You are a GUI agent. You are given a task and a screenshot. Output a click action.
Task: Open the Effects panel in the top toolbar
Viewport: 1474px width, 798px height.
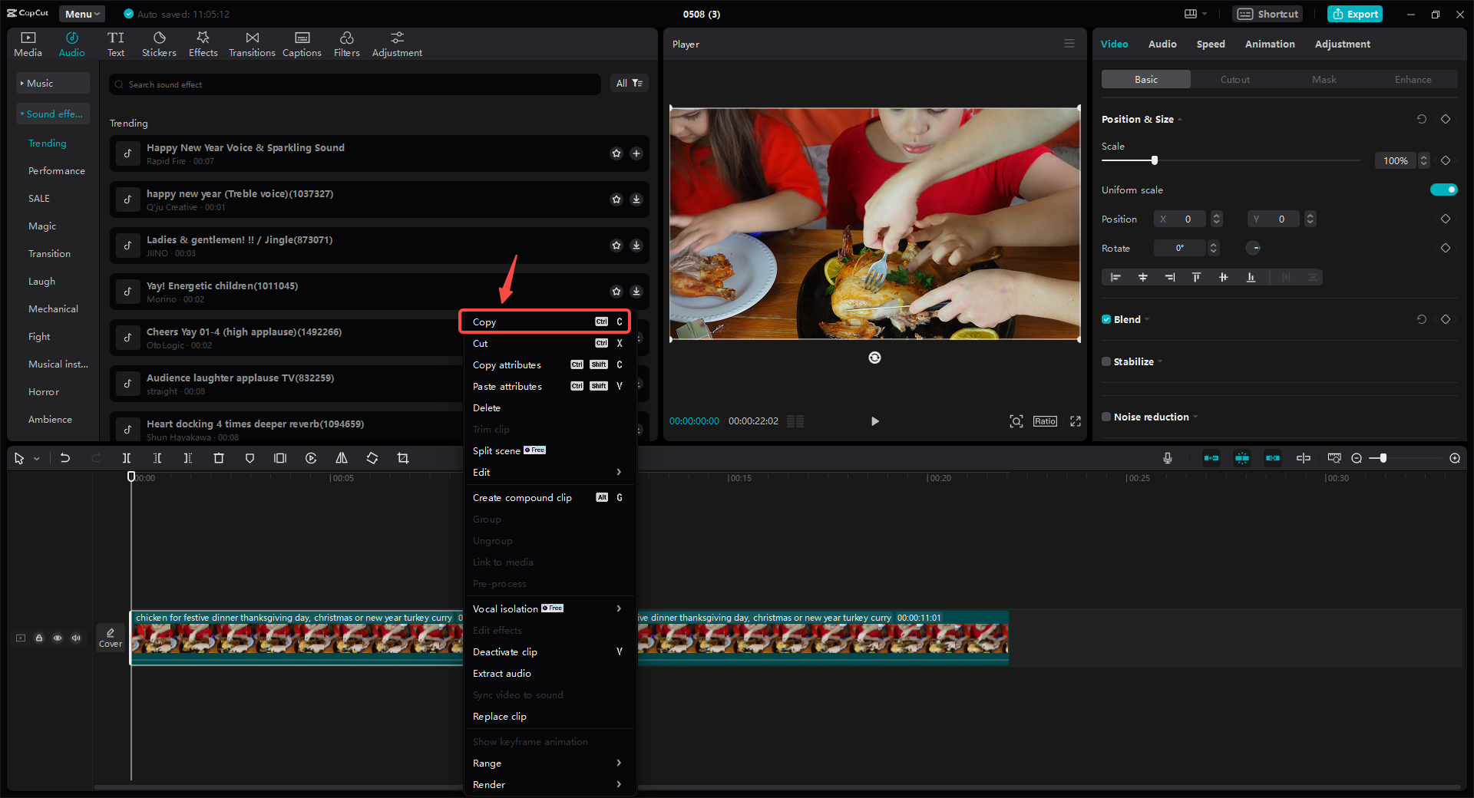[203, 43]
